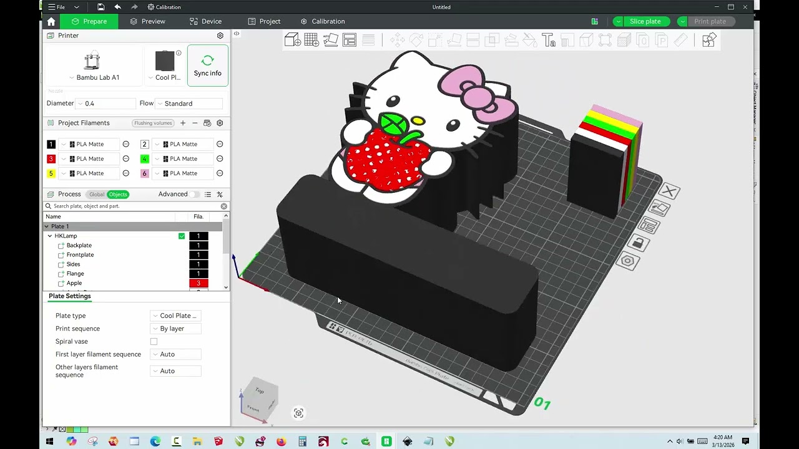Edit filament 1 preset via ellipsis icon
799x449 pixels.
click(x=126, y=144)
